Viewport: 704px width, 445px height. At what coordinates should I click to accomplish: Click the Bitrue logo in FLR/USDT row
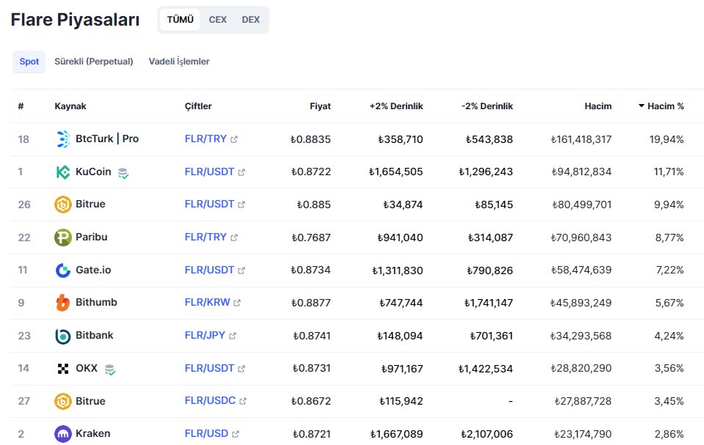63,205
